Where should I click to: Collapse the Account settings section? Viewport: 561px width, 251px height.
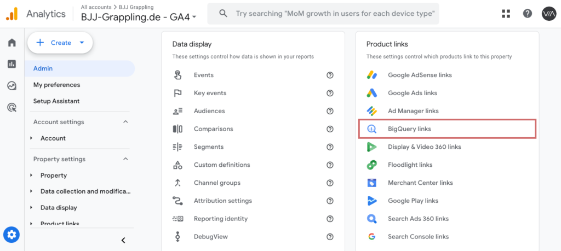click(x=125, y=122)
